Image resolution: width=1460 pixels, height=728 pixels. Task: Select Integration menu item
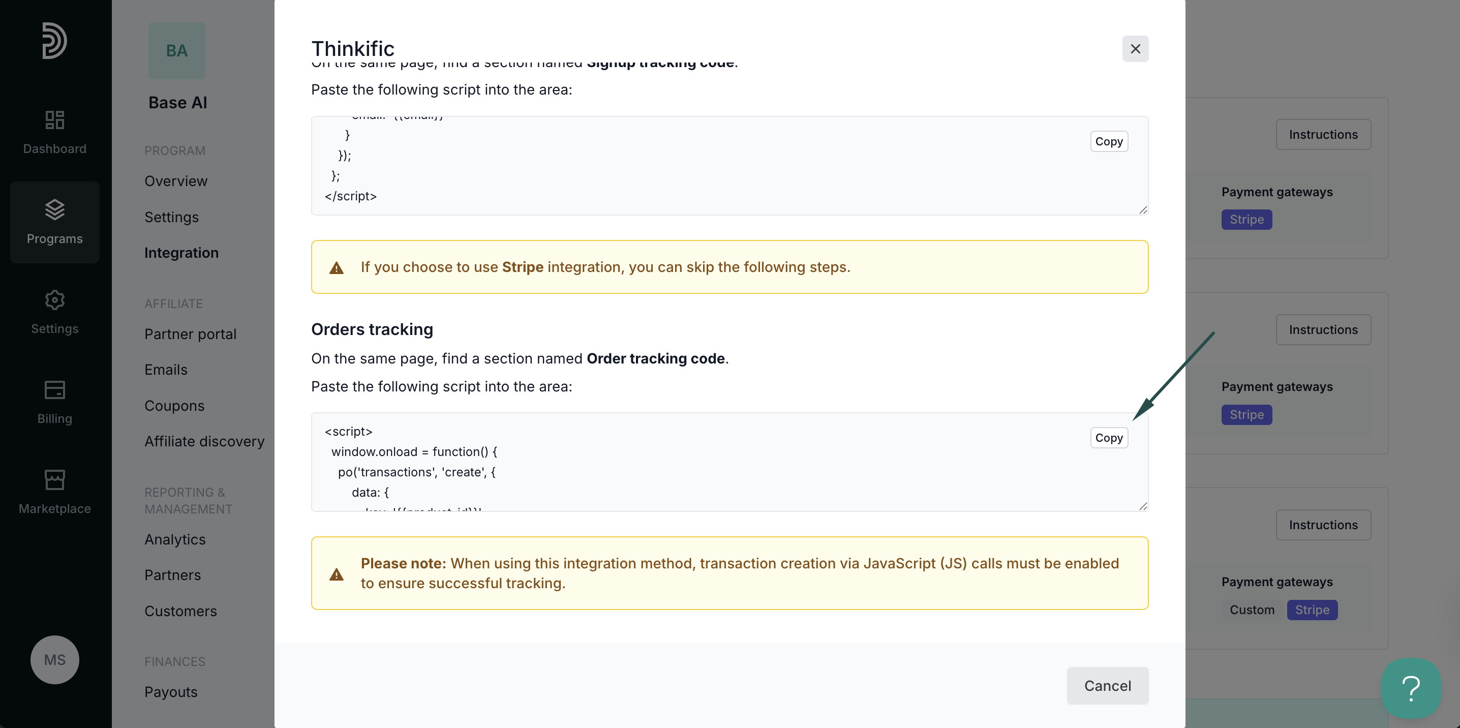[181, 253]
